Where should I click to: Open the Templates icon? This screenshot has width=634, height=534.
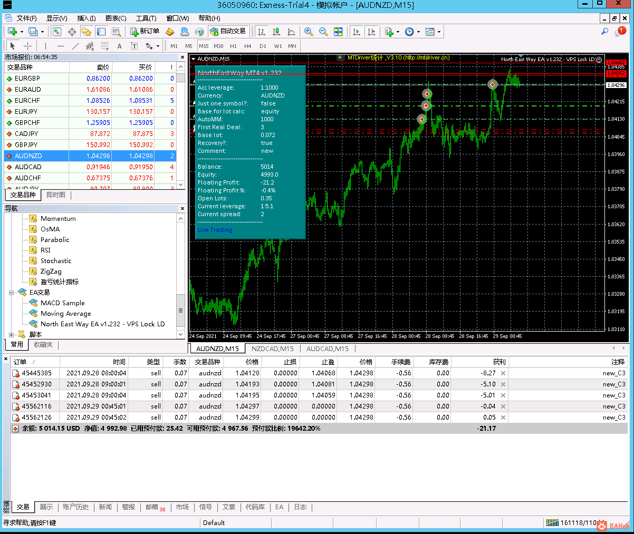[430, 32]
